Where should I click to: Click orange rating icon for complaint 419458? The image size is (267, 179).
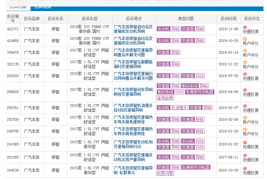(245, 39)
